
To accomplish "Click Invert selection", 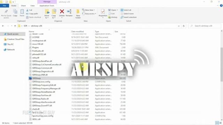I will (129, 17).
